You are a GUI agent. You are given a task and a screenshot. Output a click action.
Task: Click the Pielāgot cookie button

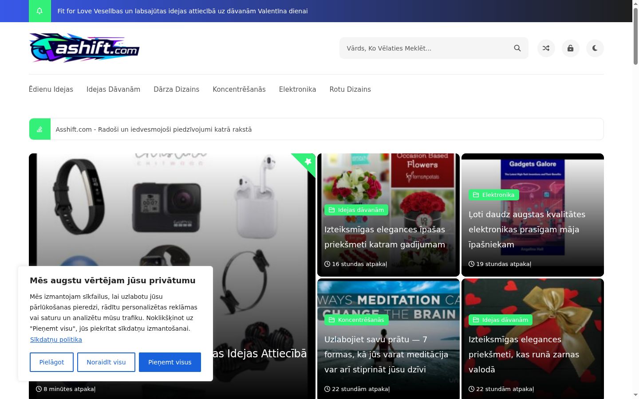pyautogui.click(x=51, y=362)
